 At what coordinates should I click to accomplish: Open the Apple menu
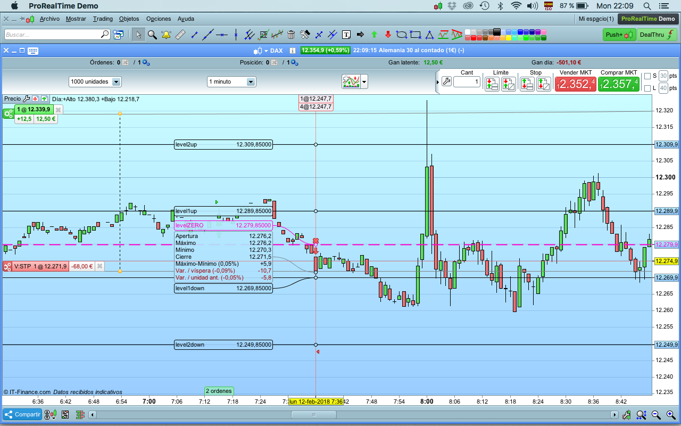click(x=14, y=6)
